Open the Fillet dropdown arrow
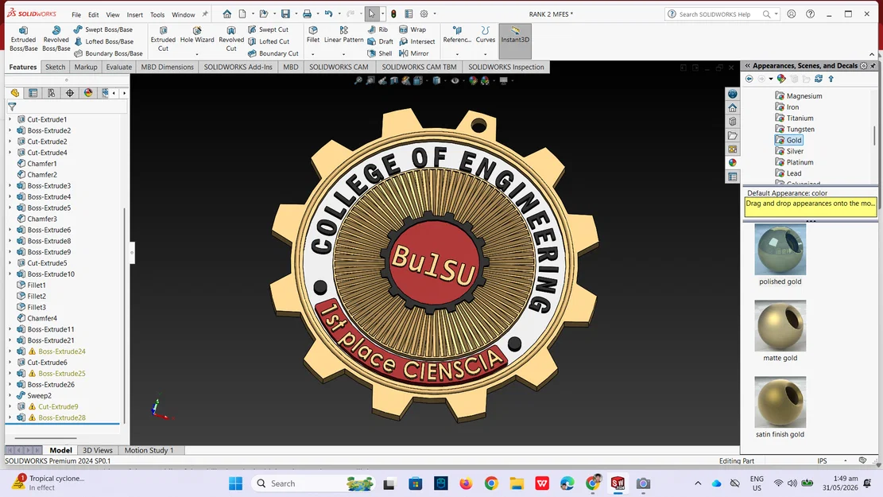Viewport: 883px width, 497px height. [x=313, y=54]
